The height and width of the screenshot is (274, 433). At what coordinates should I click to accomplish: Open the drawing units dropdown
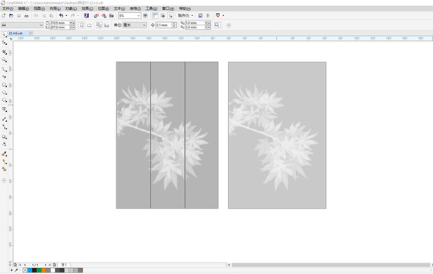point(144,25)
